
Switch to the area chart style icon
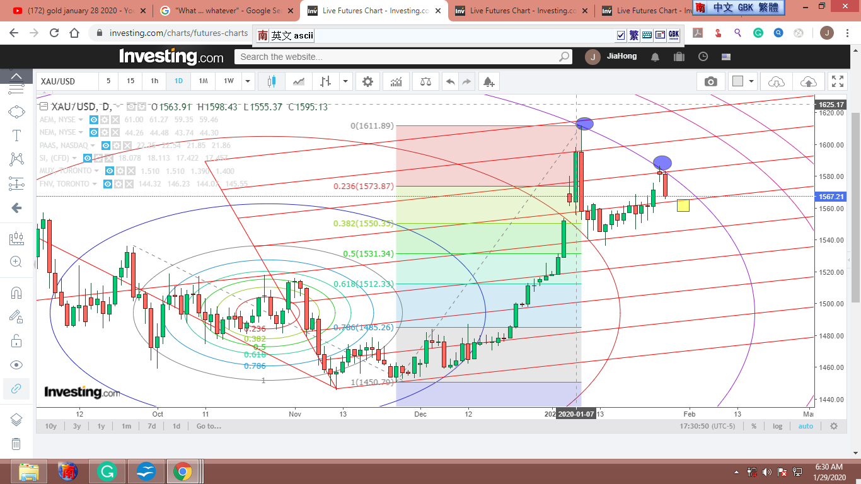(299, 81)
